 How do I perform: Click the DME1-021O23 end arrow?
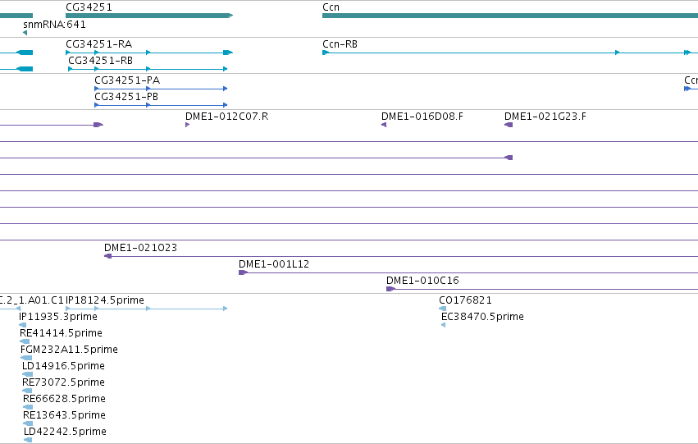[x=107, y=256]
